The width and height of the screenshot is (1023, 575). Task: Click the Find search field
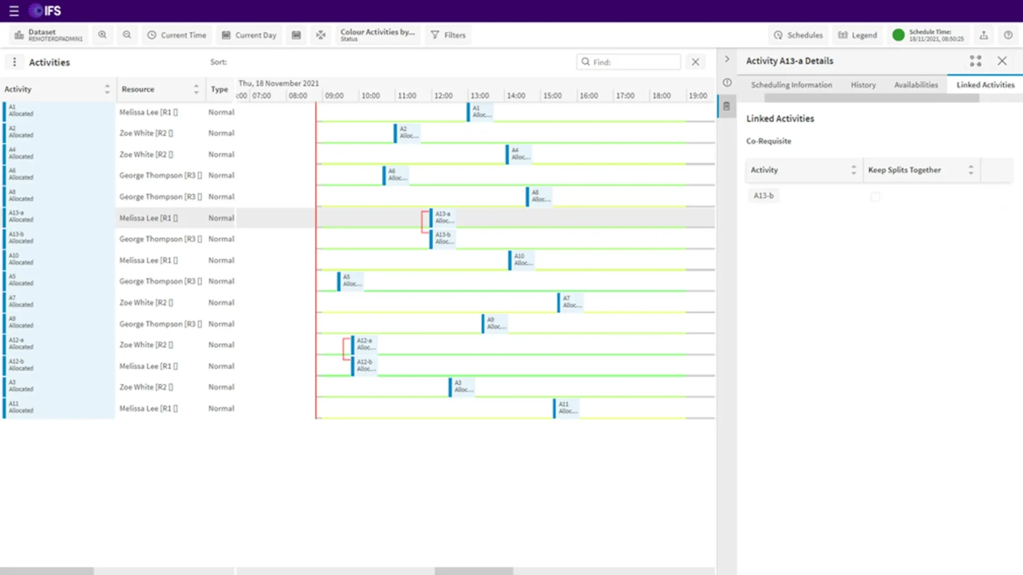point(629,62)
